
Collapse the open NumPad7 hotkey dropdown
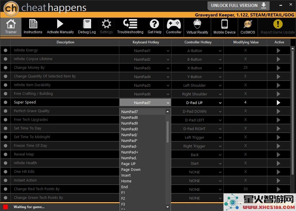pos(145,103)
